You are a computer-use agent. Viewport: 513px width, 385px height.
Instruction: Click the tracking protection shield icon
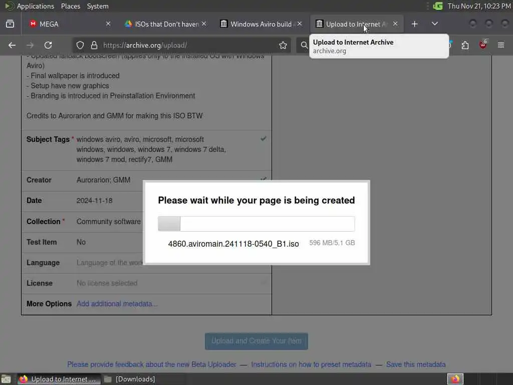80,45
